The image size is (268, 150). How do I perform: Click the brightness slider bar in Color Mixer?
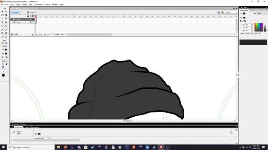tap(265, 27)
